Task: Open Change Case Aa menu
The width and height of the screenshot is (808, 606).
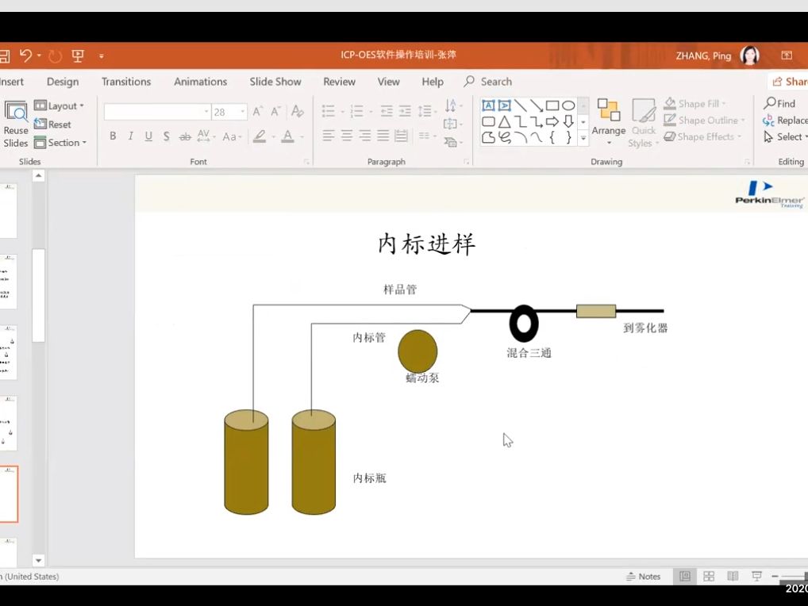Action: (x=232, y=136)
